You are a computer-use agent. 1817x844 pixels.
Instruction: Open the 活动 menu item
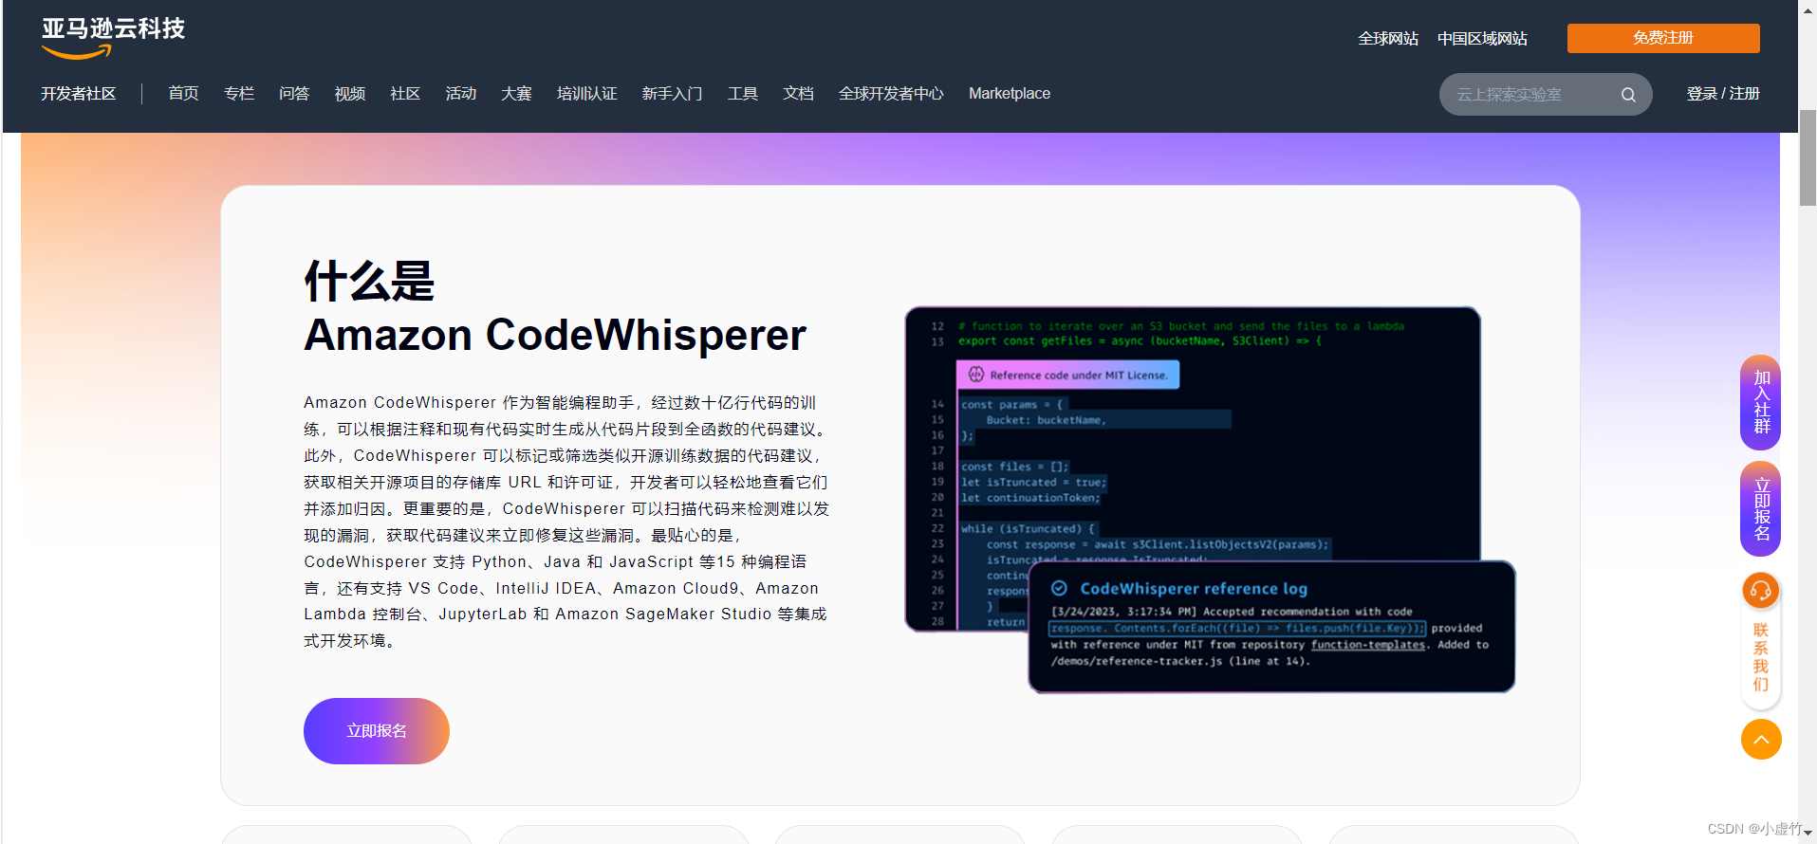[x=461, y=94]
